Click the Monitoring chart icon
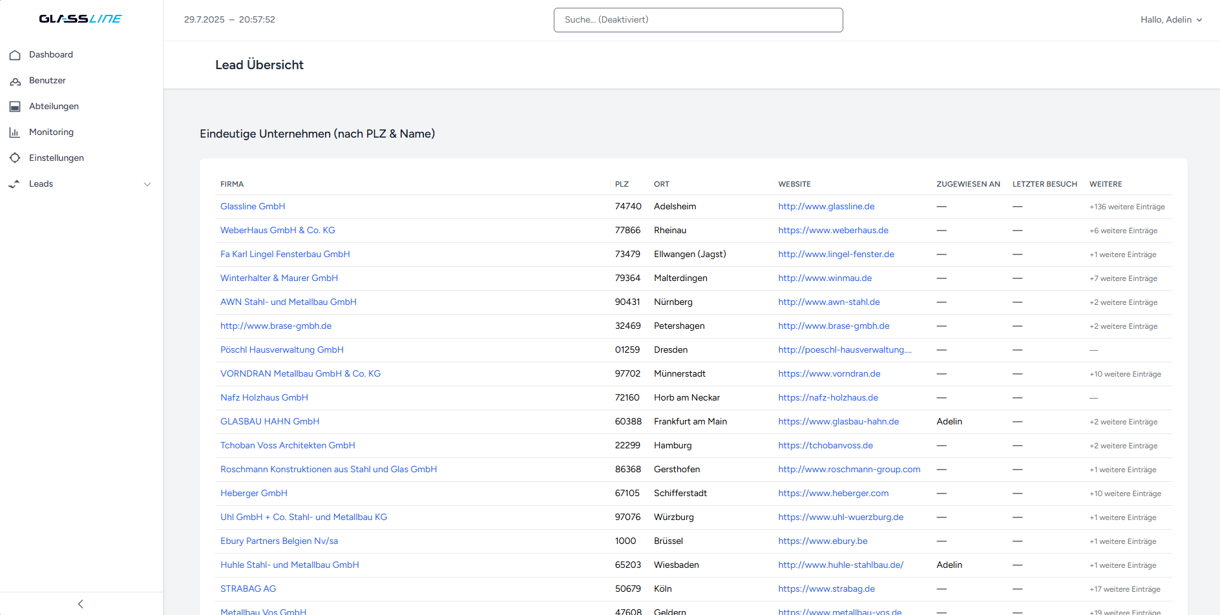 point(15,132)
